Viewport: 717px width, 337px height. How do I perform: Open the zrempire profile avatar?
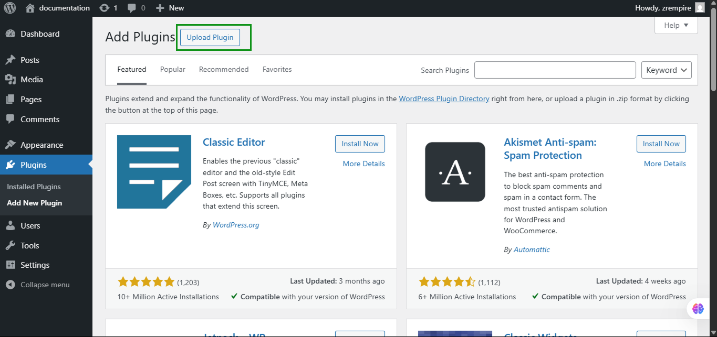(x=699, y=8)
